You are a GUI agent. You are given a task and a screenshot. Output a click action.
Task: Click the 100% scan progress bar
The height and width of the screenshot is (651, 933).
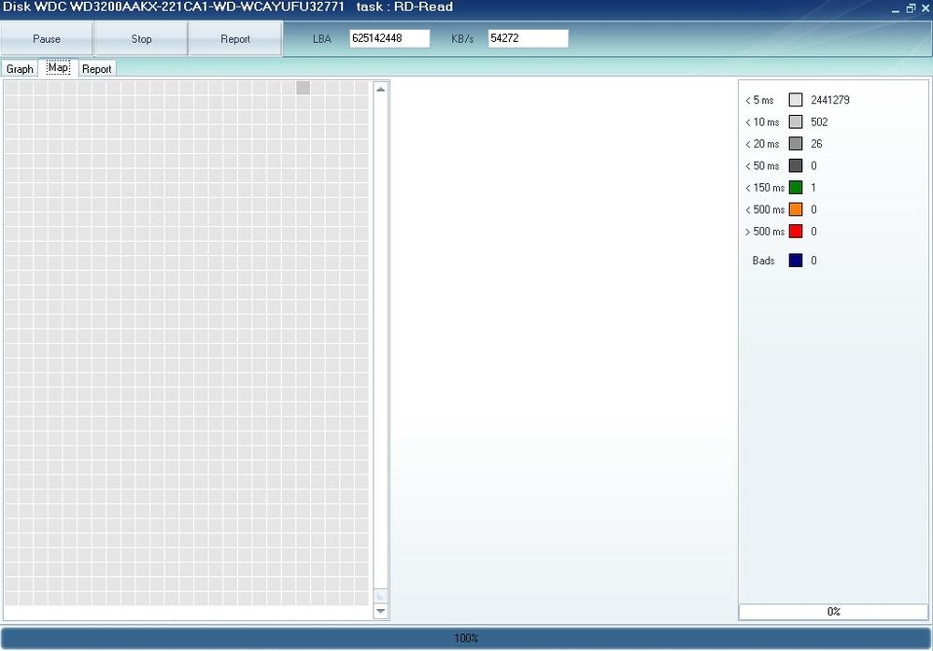click(466, 638)
